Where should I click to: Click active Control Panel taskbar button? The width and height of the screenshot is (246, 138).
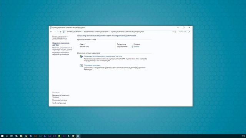click(78, 136)
